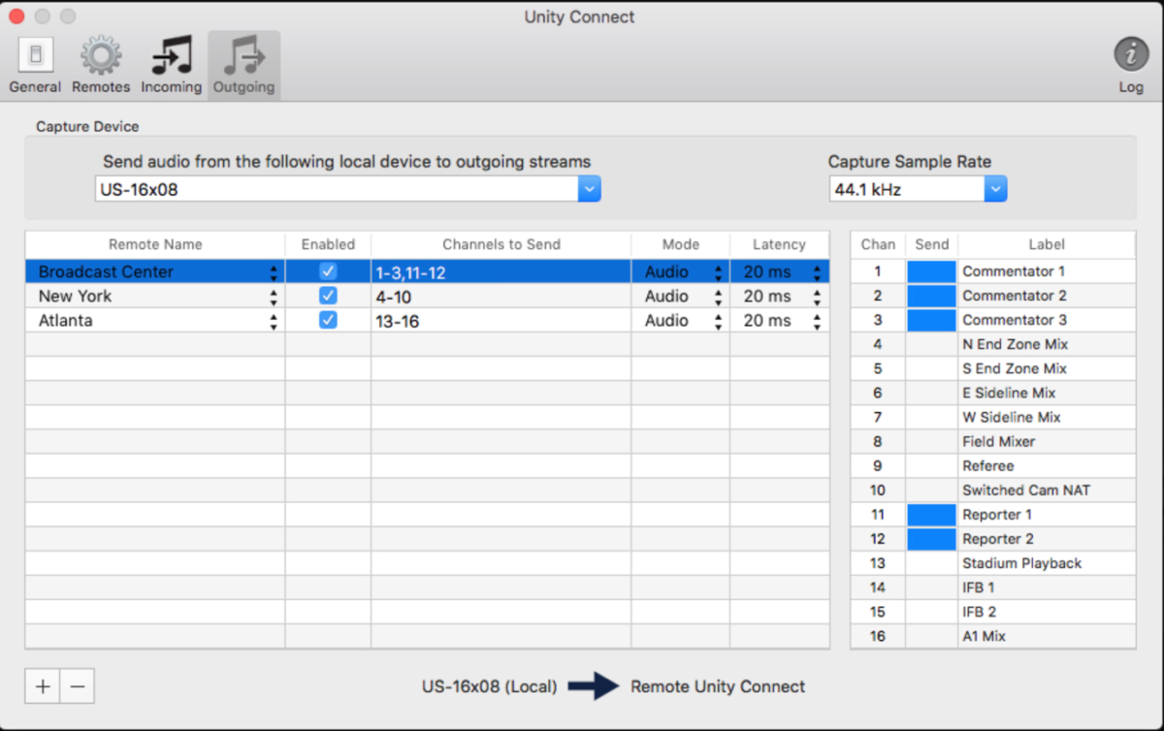Click the Remote Name column header
Image resolution: width=1164 pixels, height=731 pixels.
pos(155,244)
